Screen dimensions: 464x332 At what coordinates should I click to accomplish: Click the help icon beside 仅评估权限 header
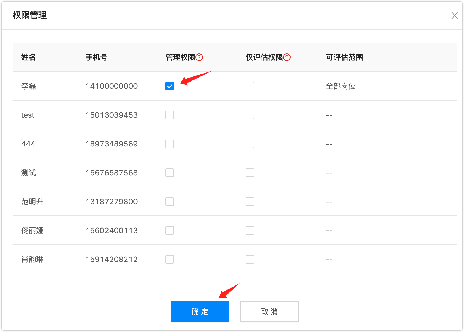[287, 57]
